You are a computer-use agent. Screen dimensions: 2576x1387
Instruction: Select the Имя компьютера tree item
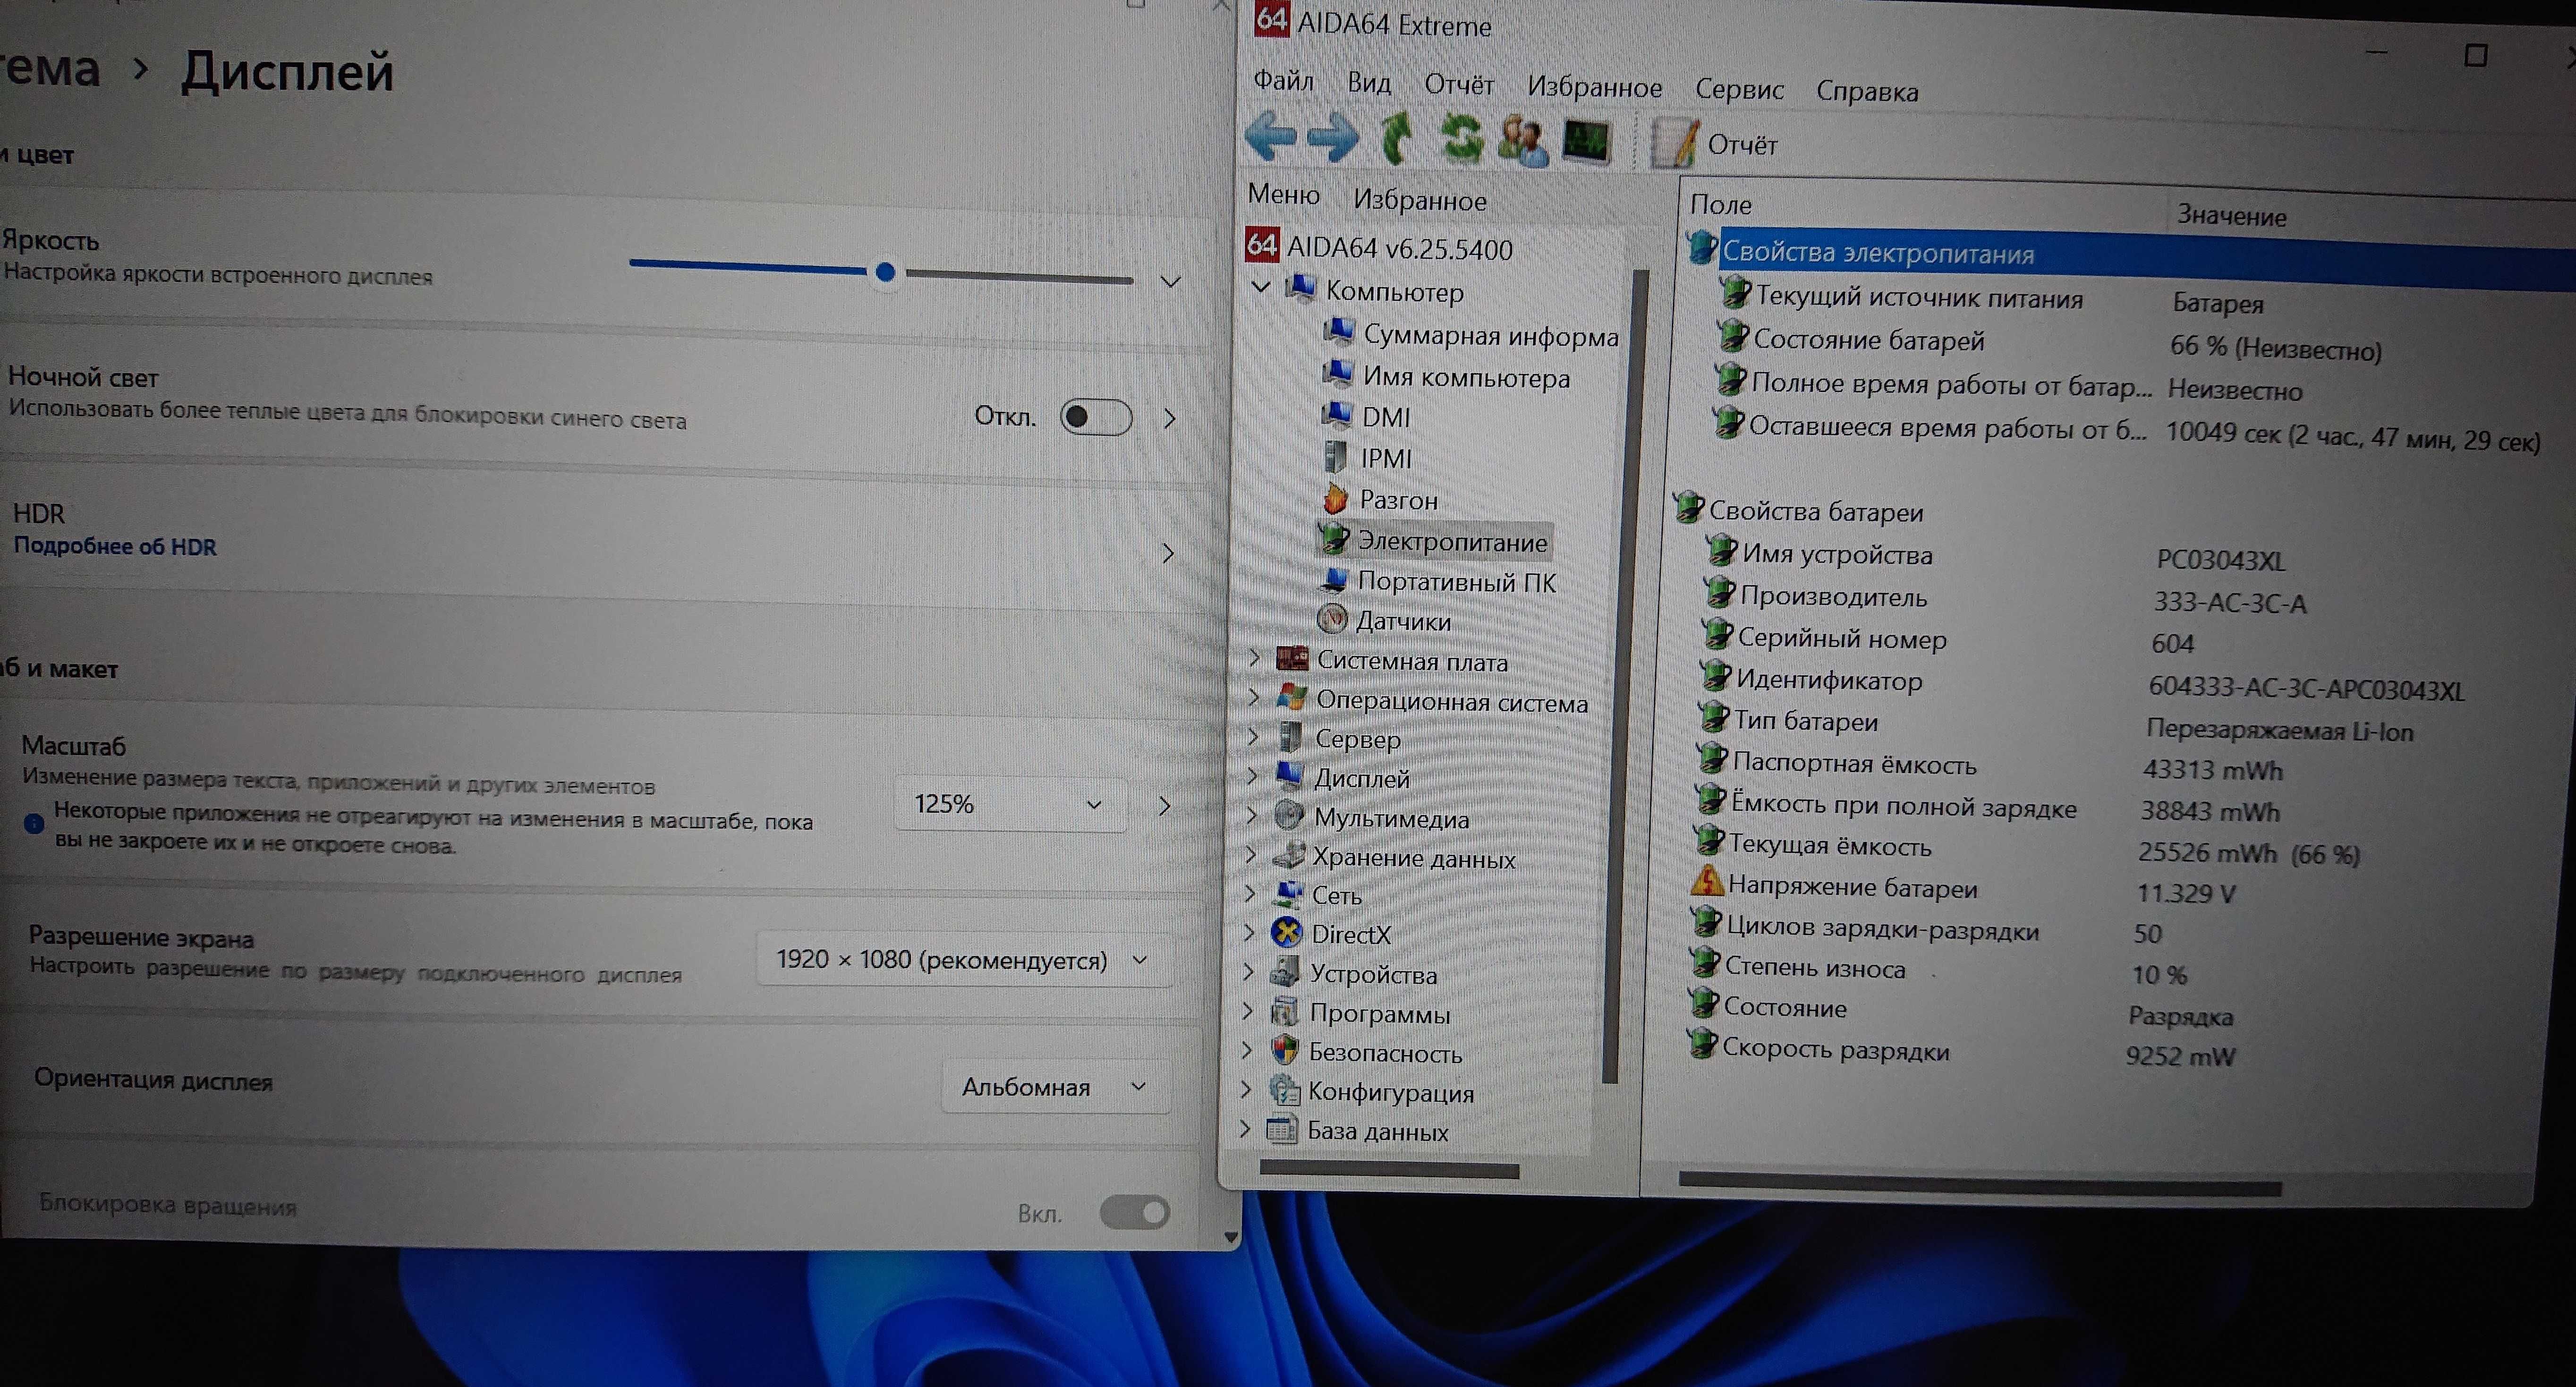tap(1447, 377)
